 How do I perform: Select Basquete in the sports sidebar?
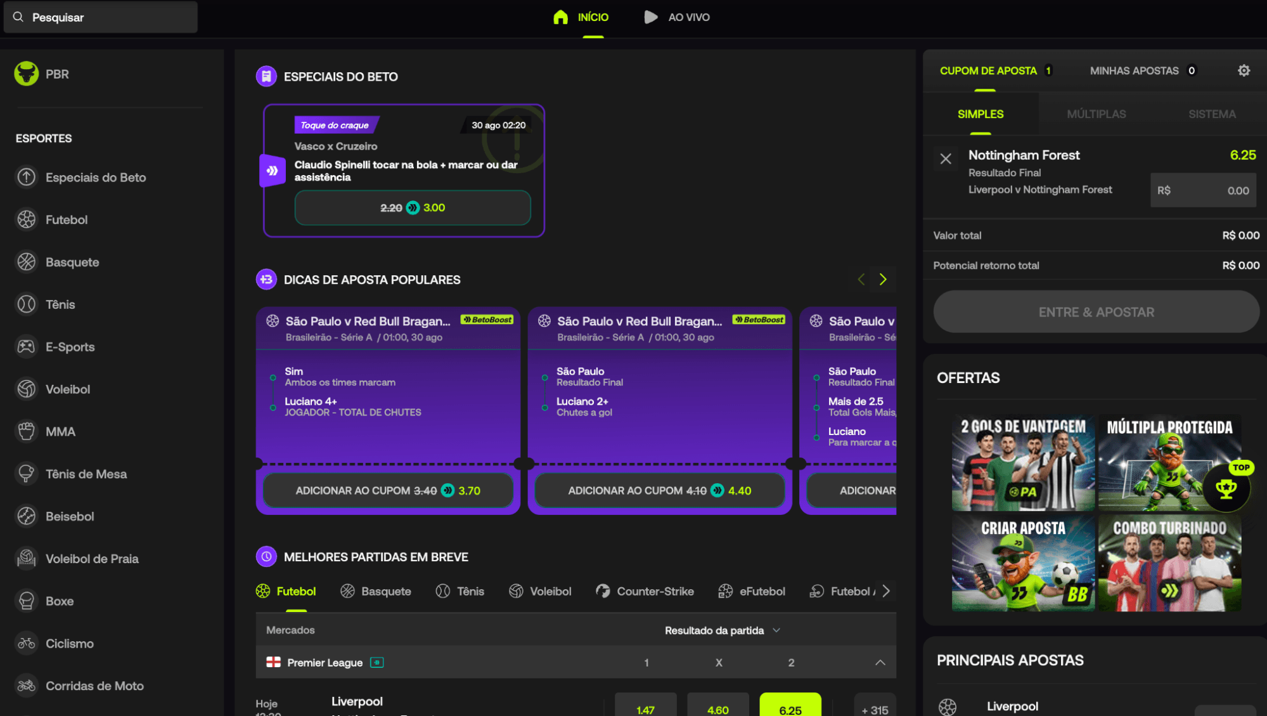(57, 262)
